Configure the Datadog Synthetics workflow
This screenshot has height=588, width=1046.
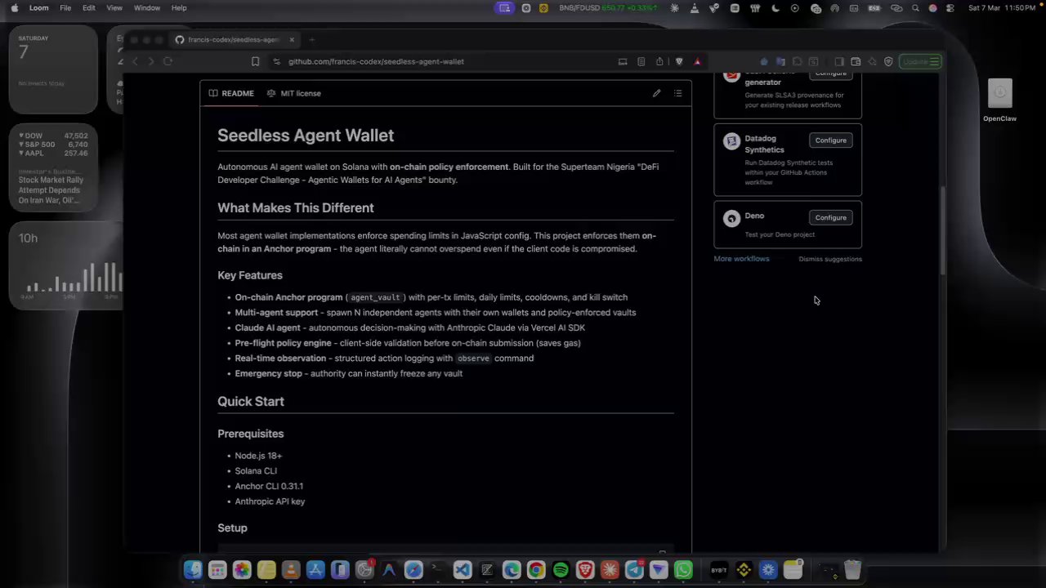(830, 140)
